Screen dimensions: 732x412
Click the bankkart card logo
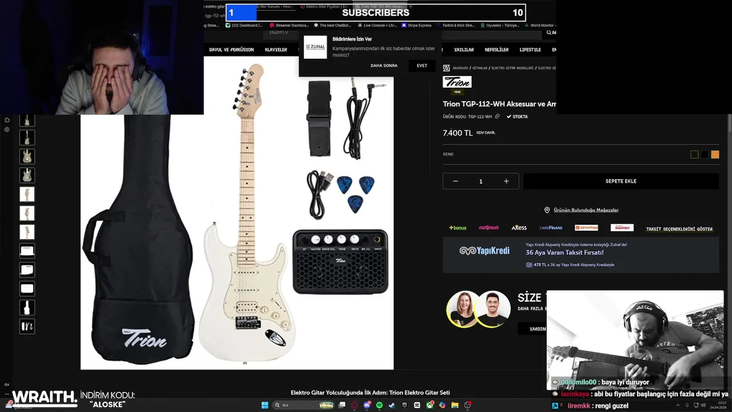coord(622,228)
